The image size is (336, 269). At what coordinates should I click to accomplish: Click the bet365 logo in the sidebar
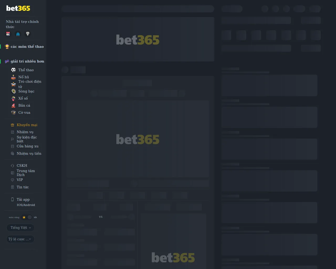(18, 8)
